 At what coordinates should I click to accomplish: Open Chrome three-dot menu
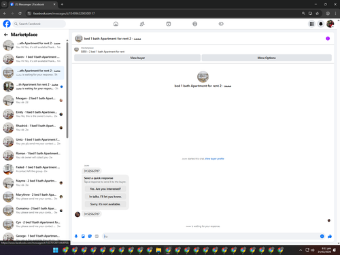[x=335, y=14]
